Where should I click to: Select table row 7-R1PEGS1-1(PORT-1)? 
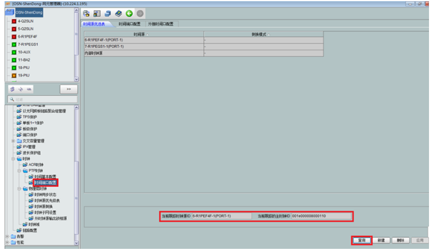[204, 47]
